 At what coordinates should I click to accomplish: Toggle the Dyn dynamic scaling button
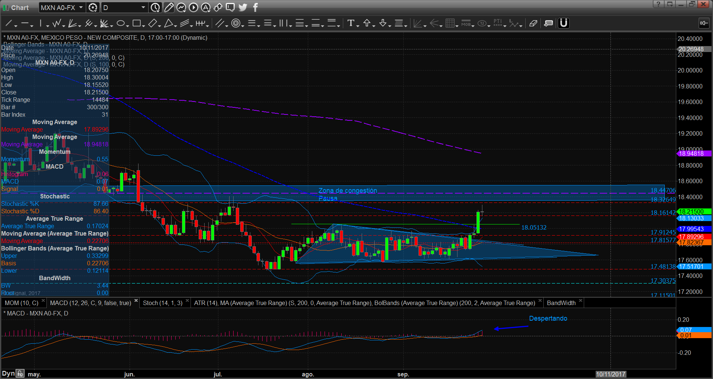8,373
